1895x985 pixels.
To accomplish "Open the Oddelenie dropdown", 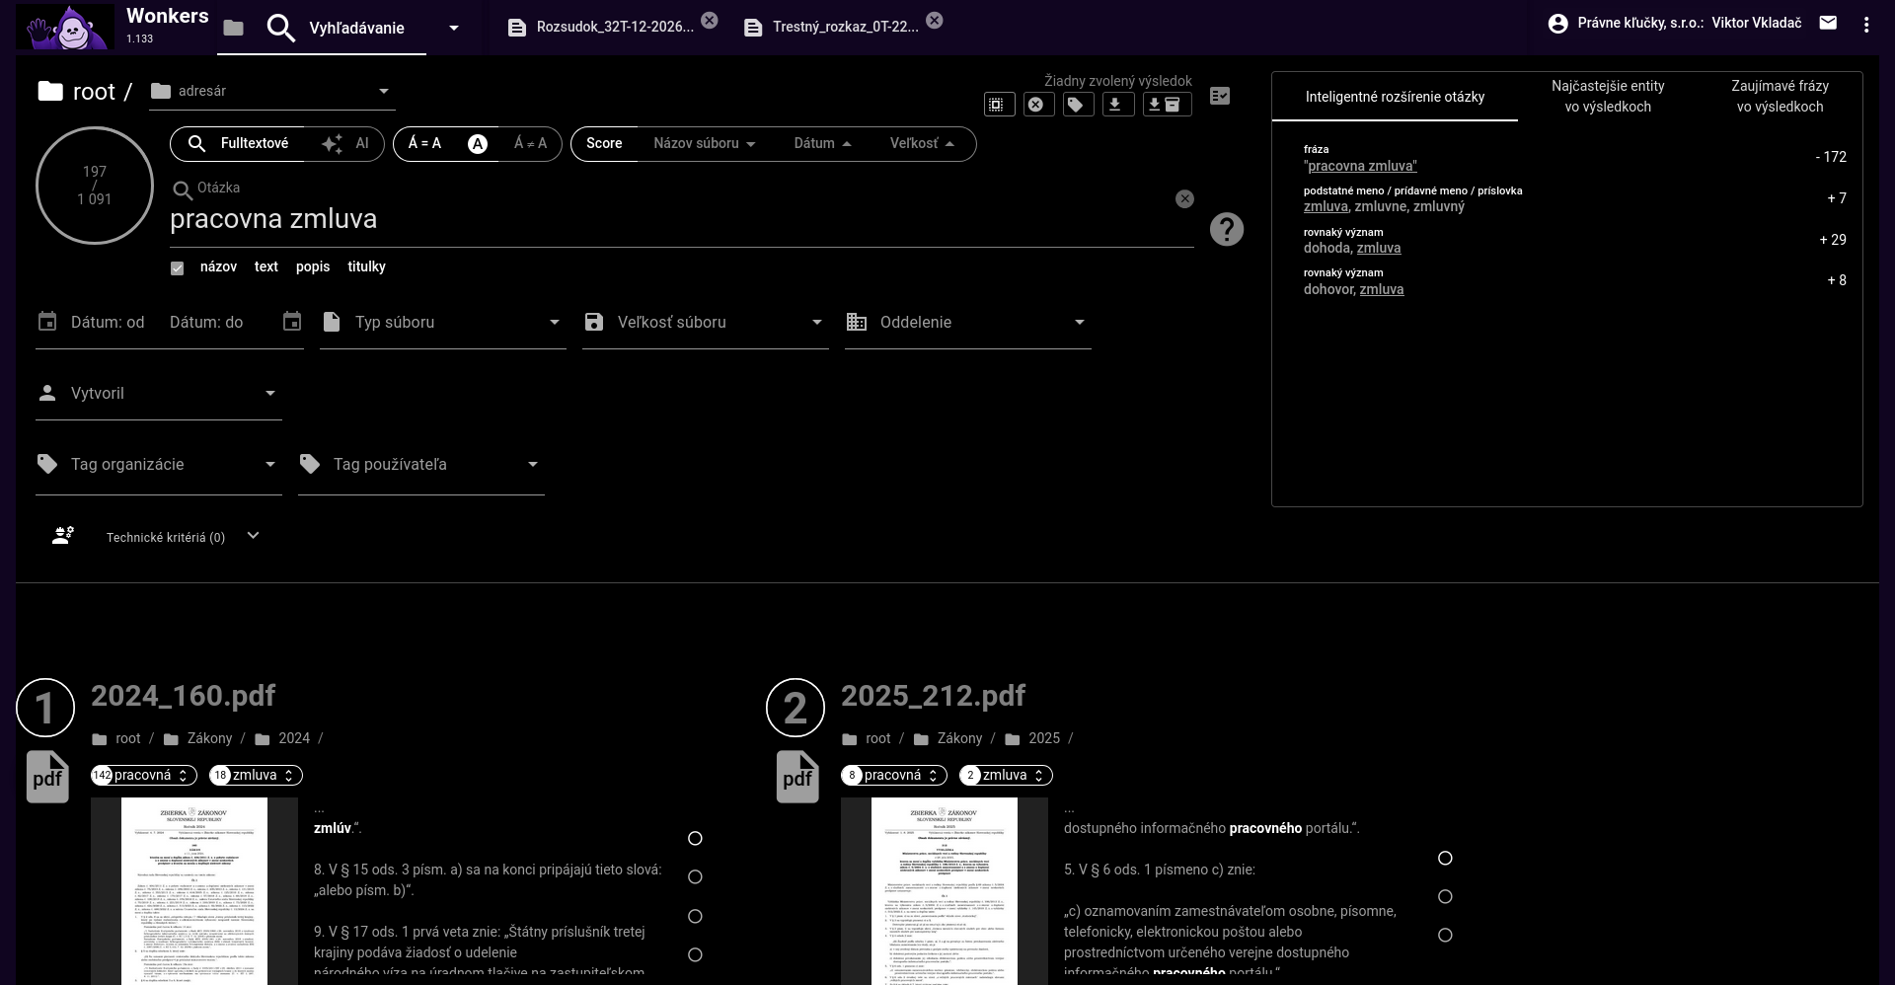I will [968, 322].
